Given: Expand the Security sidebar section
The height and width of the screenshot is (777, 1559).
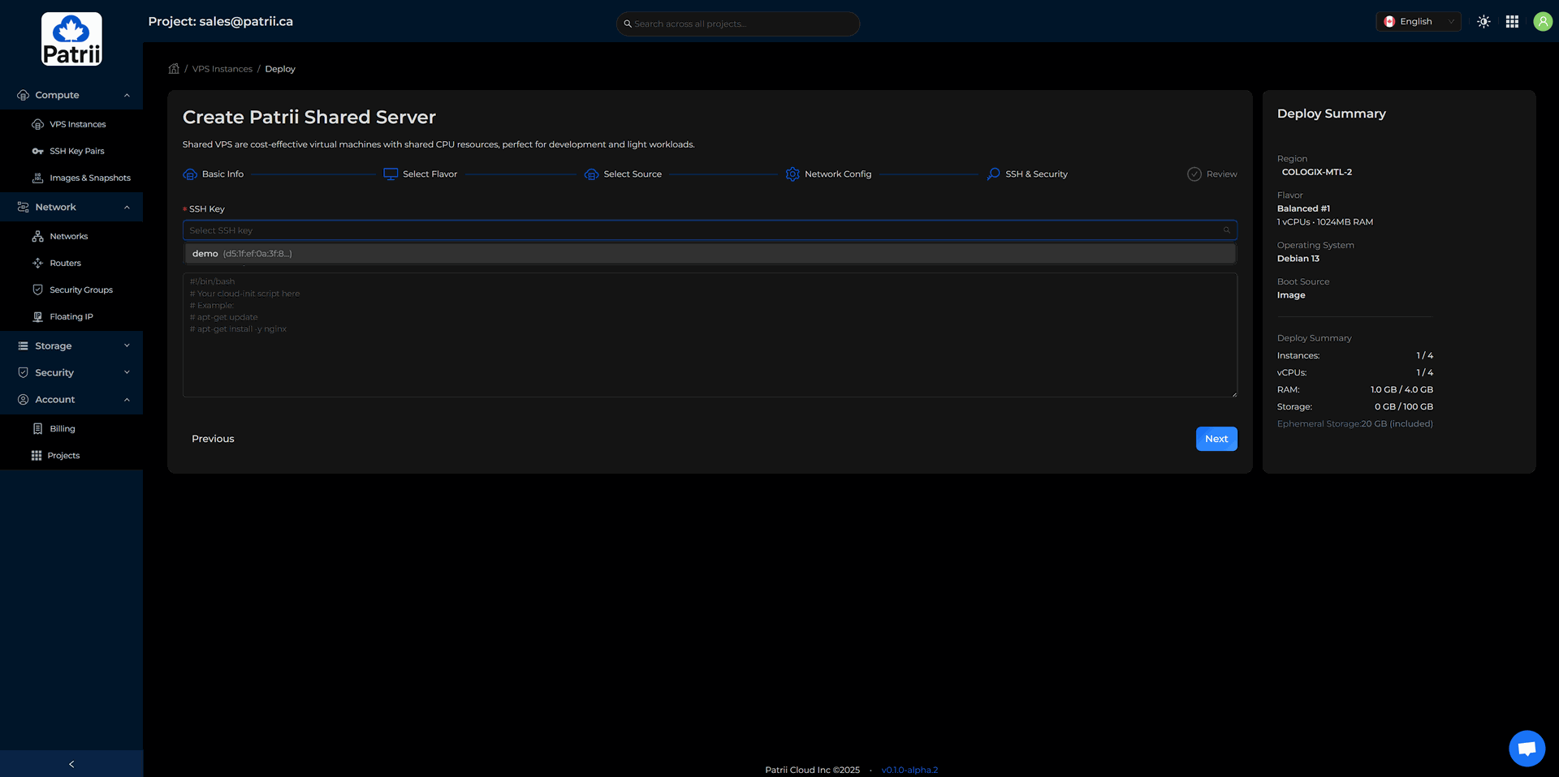Looking at the screenshot, I should [x=71, y=372].
